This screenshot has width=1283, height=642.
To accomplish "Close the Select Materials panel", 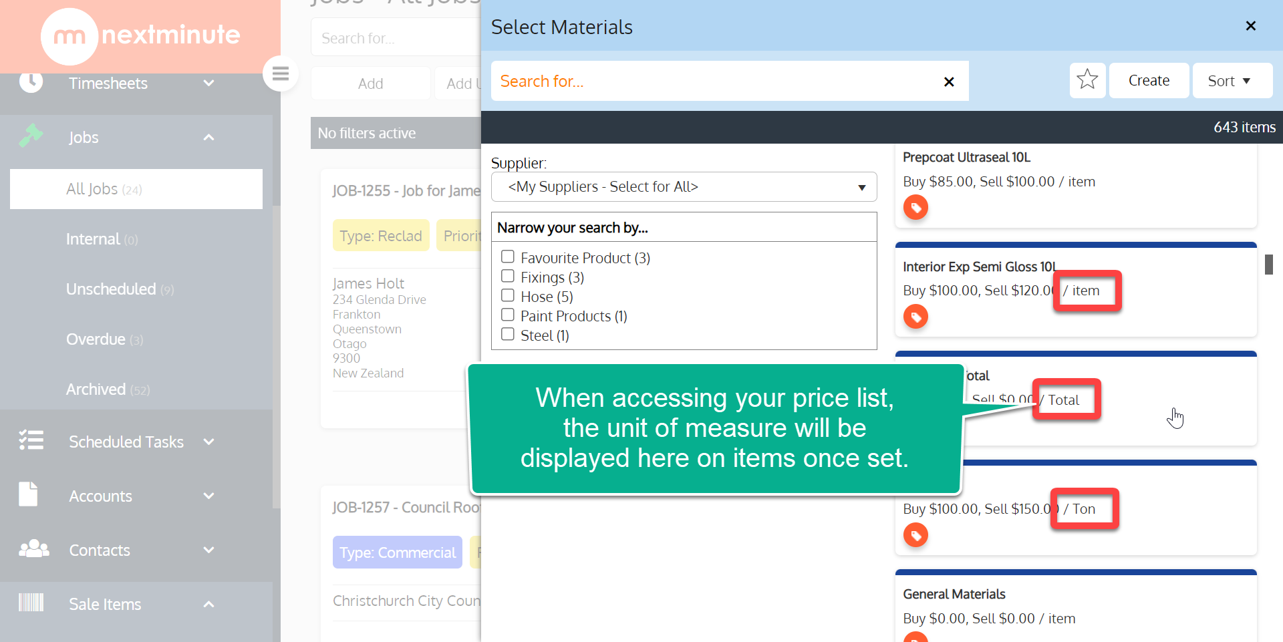I will [x=1251, y=26].
